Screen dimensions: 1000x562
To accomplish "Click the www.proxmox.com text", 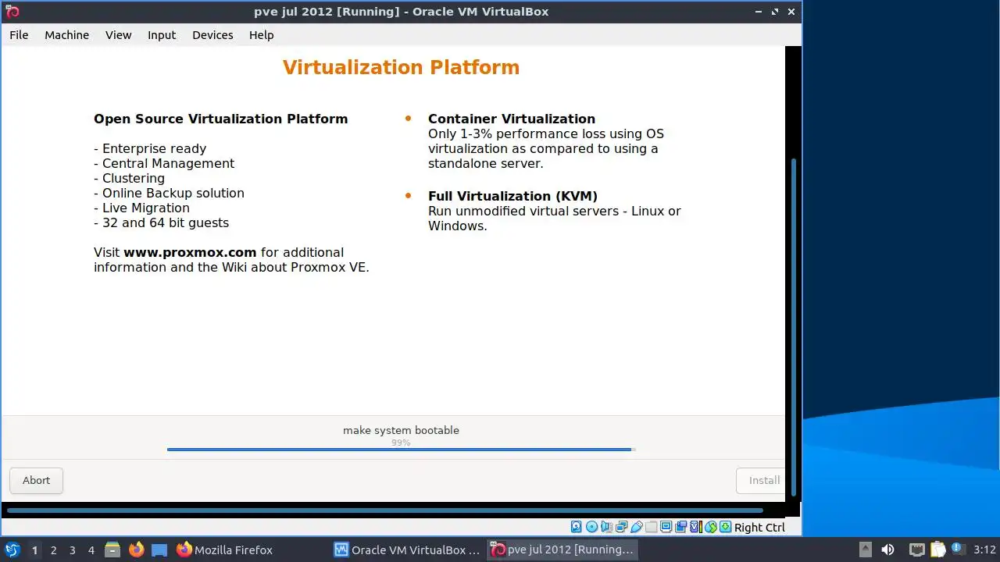I will click(x=190, y=252).
